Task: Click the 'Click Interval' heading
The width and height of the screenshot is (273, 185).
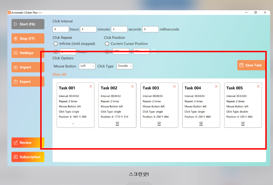Action: 62,21
